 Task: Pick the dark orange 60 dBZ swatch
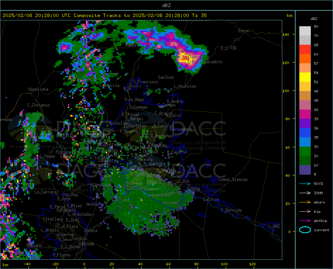(x=305, y=58)
